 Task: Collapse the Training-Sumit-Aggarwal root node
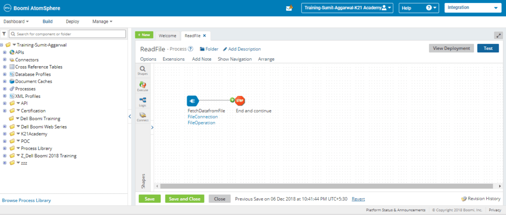[x=2, y=45]
